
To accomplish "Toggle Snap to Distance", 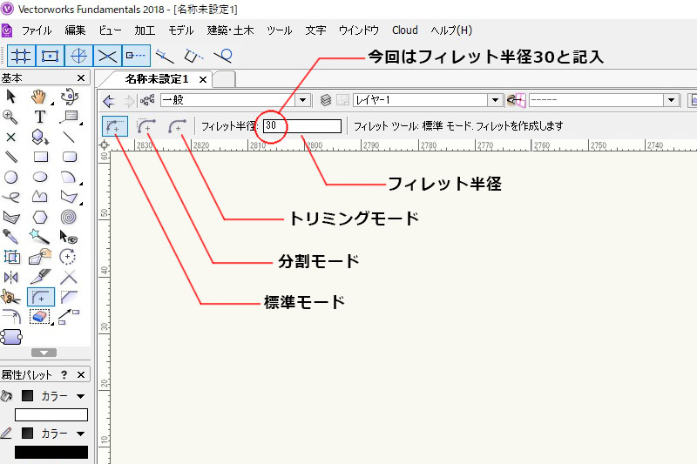I will tap(165, 56).
